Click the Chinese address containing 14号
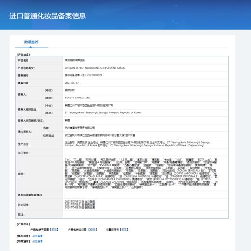 click(89, 105)
